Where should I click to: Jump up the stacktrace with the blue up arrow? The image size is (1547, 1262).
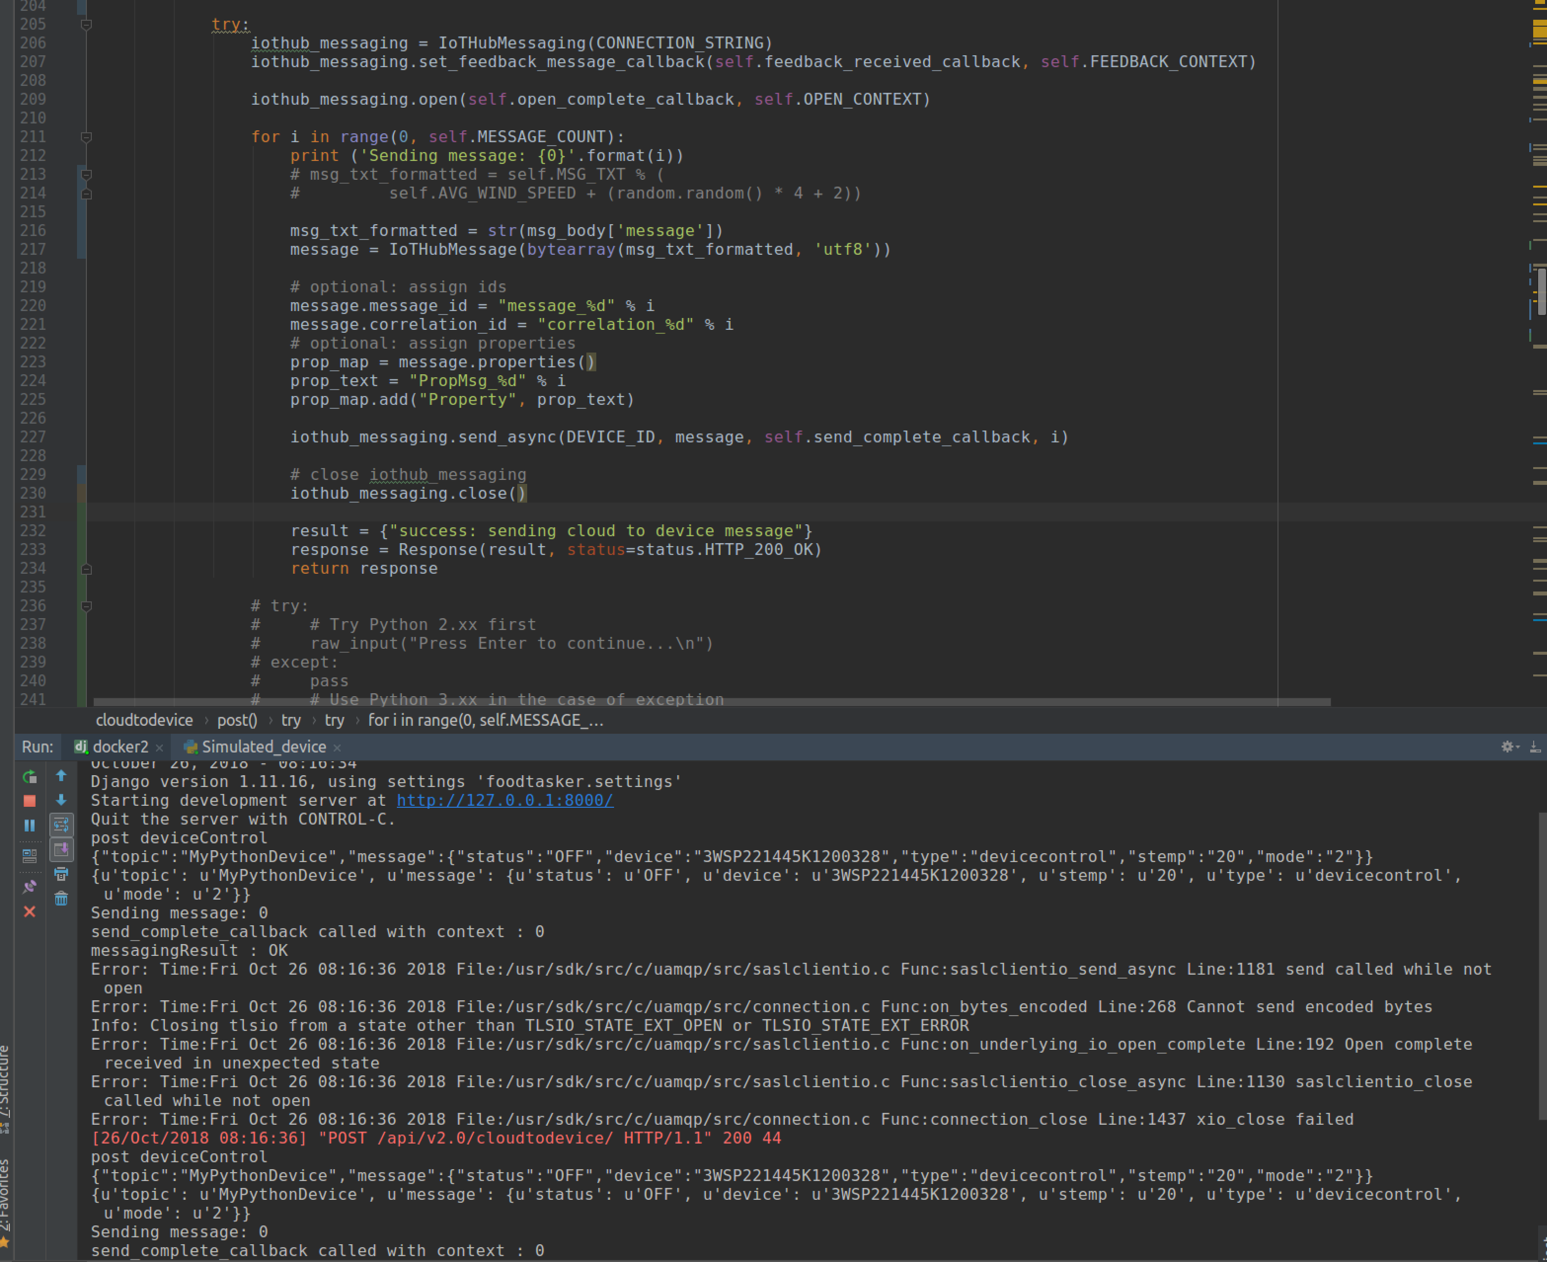click(62, 776)
